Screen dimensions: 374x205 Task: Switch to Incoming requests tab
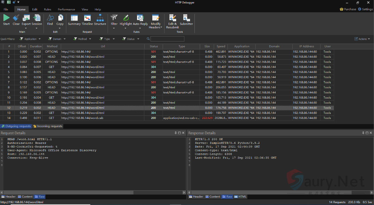coord(48,126)
